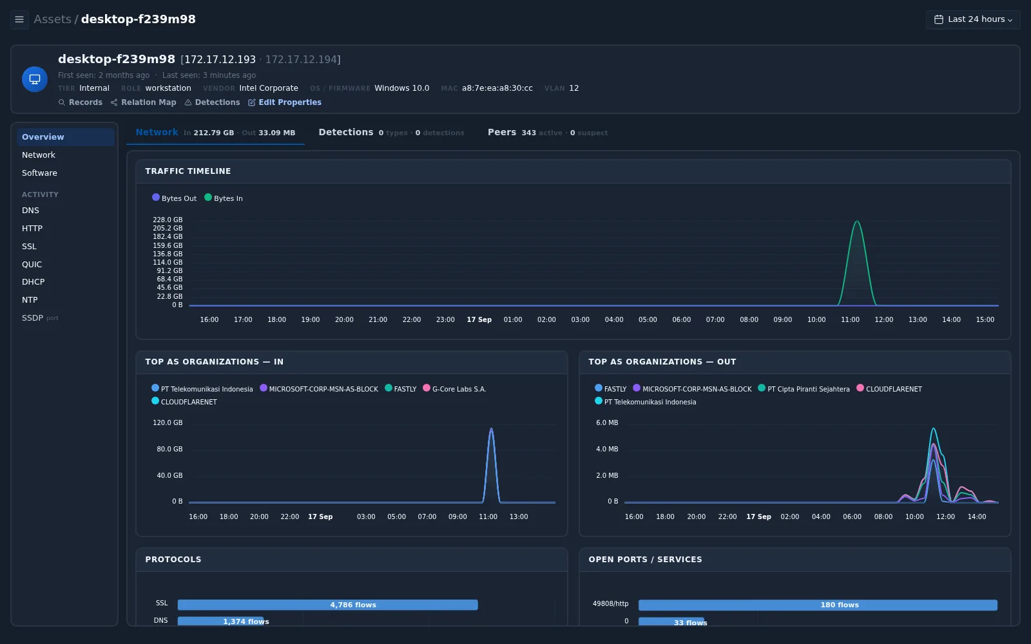Toggle FASTLY in Organizations In legend

point(401,389)
